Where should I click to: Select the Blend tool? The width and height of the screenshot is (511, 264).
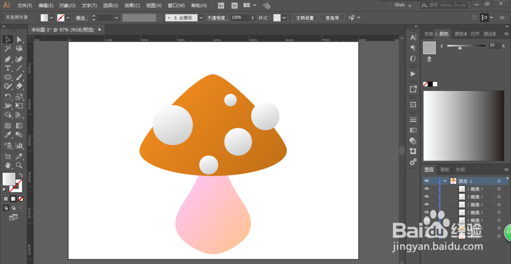pos(19,135)
